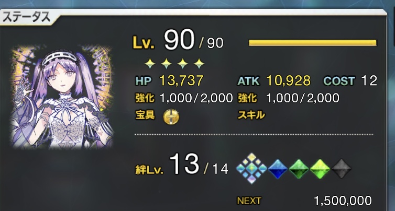Click the third rarity star
The height and width of the screenshot is (211, 395).
click(183, 64)
